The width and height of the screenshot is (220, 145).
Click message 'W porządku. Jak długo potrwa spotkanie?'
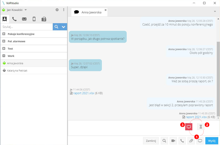[98, 37]
